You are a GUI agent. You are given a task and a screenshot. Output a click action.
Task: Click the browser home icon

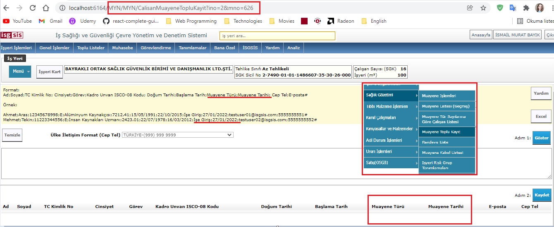(x=46, y=8)
